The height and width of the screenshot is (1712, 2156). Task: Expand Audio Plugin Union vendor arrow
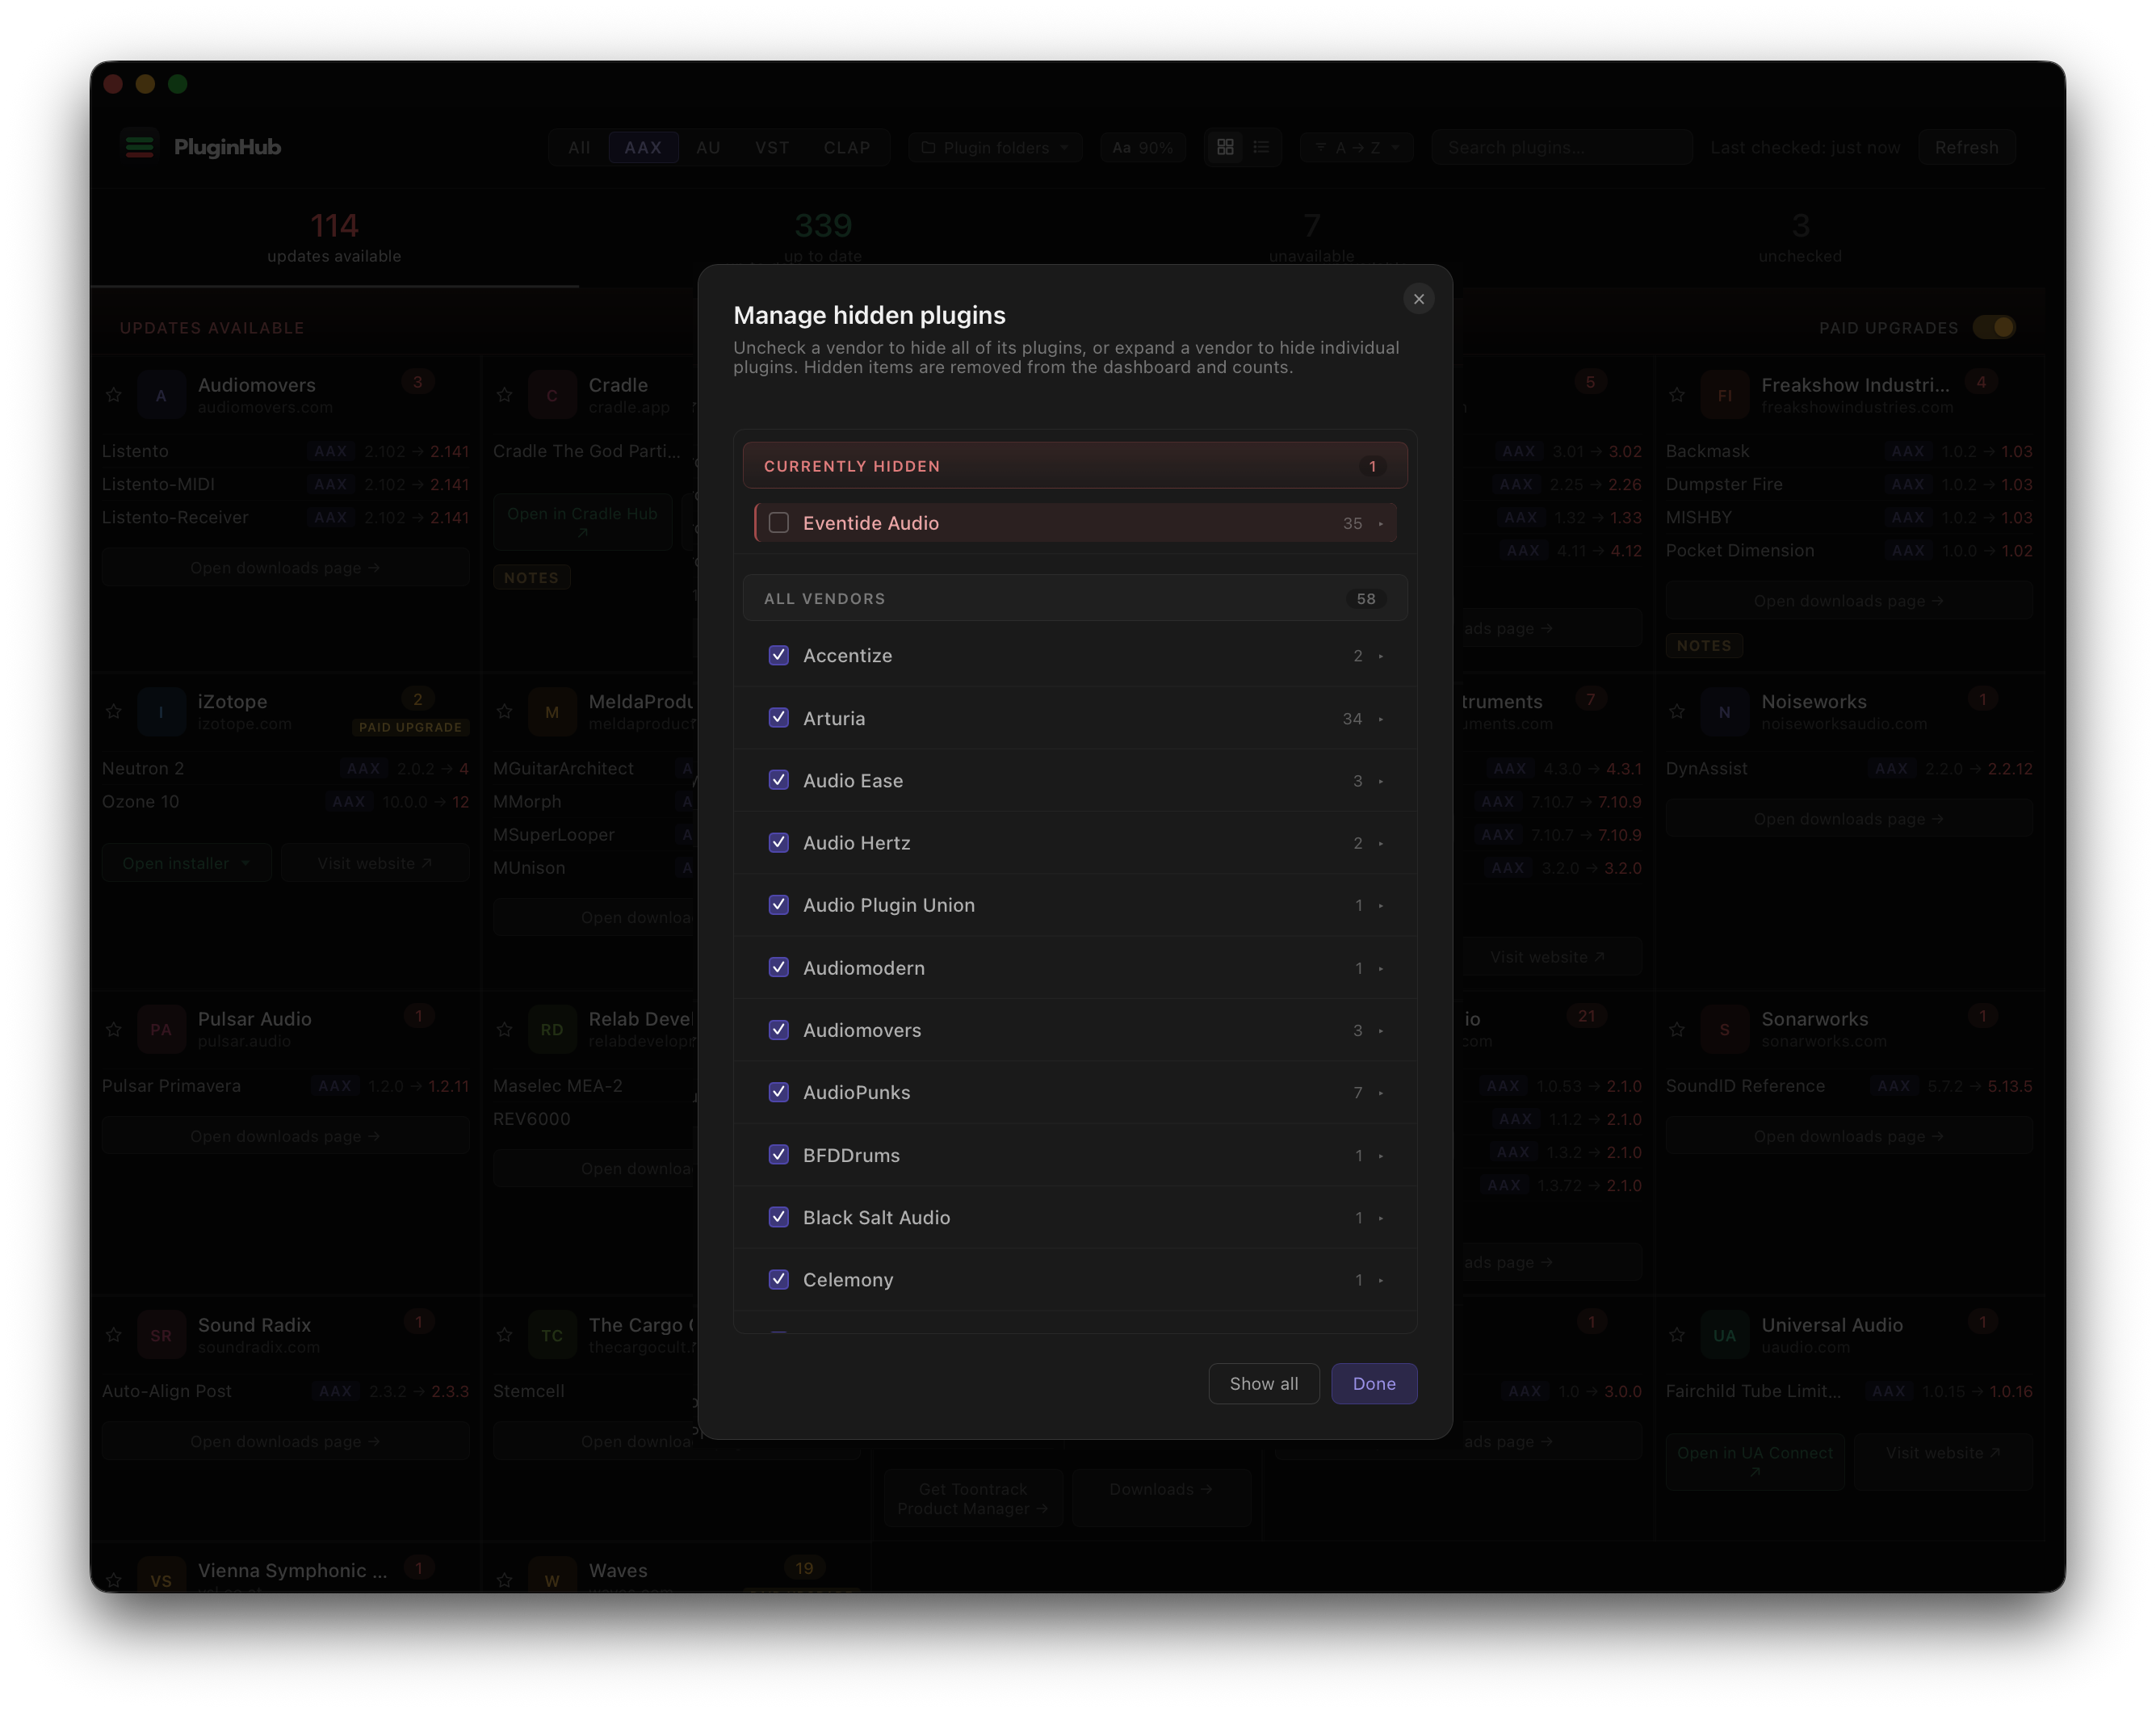1381,906
